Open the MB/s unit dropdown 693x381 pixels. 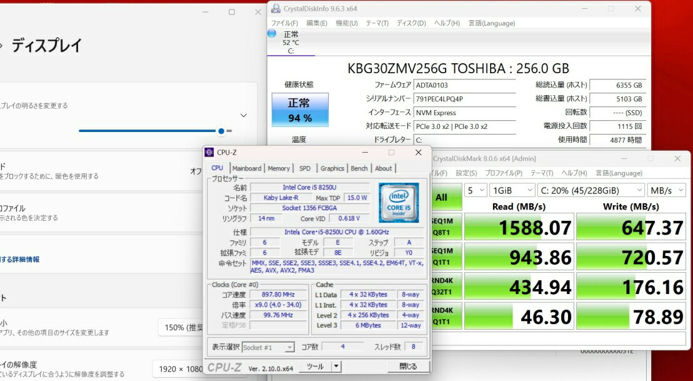(x=667, y=190)
